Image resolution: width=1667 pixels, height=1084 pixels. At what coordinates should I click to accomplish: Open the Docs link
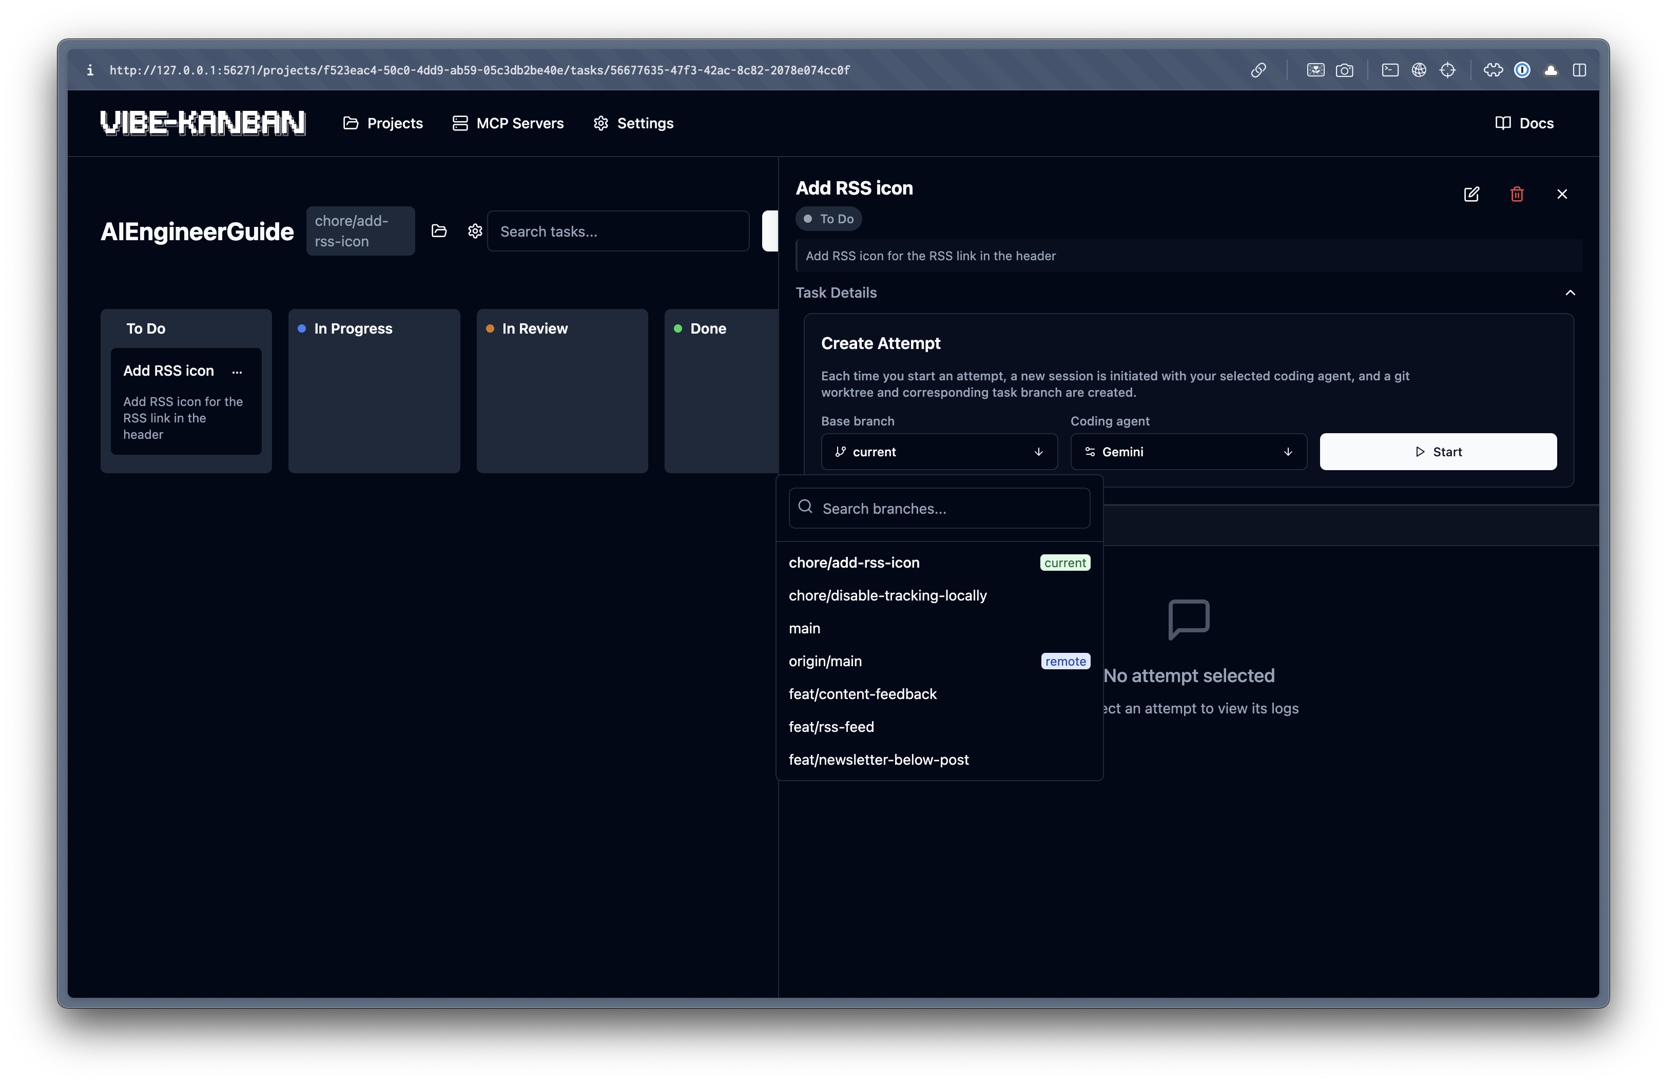tap(1525, 123)
